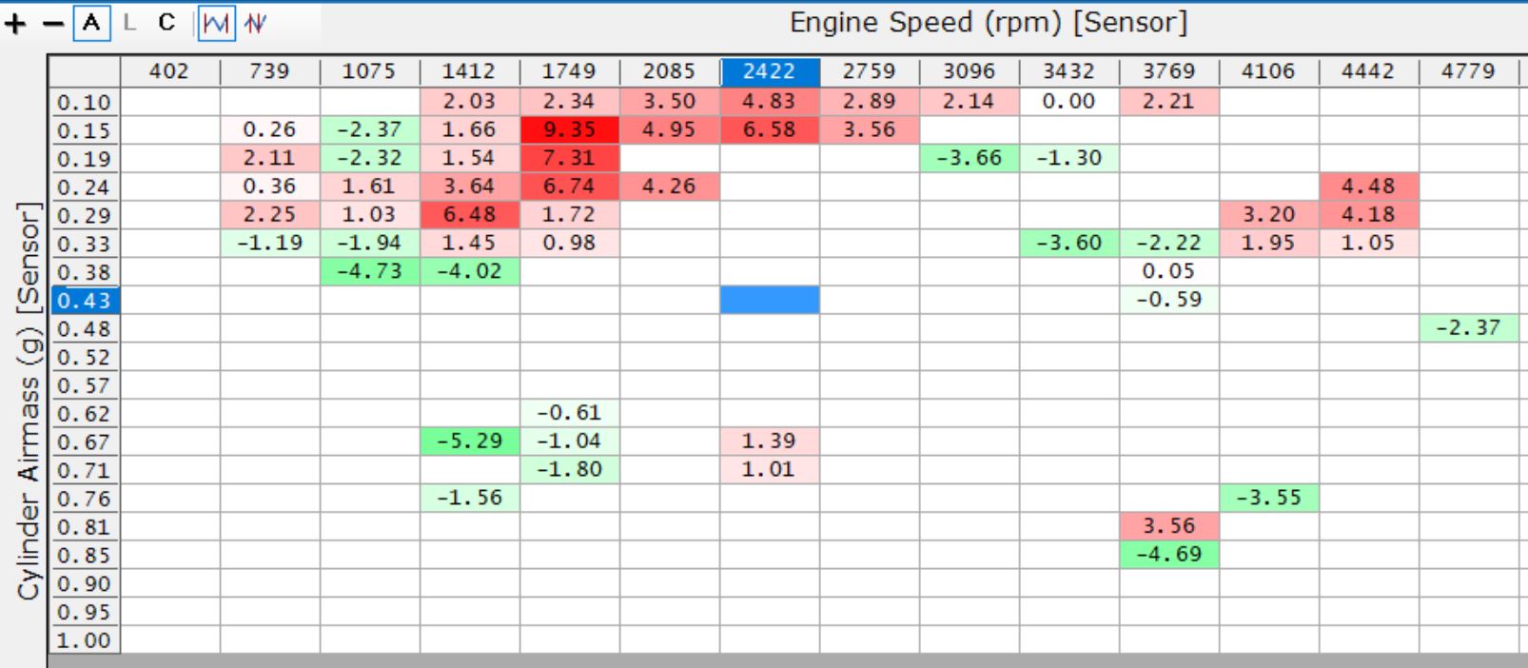The height and width of the screenshot is (668, 1528).
Task: Click the -4.02 cell under 1412
Action: pyautogui.click(x=470, y=272)
